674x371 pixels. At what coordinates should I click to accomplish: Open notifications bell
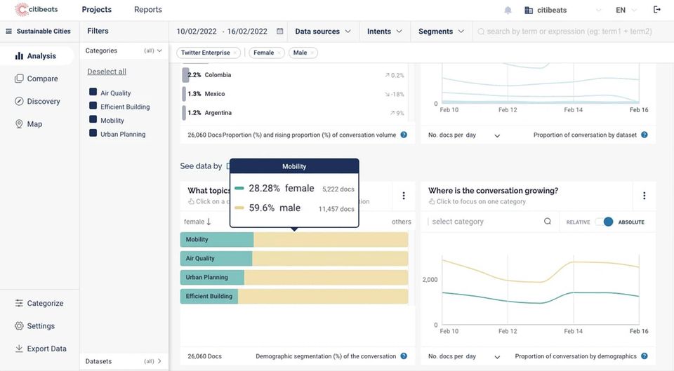pos(508,10)
